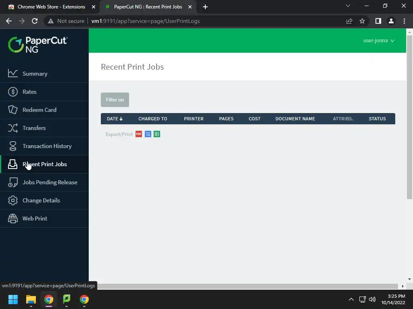Click the horizontal scrollbar right arrow
This screenshot has height=309, width=413.
403,286
